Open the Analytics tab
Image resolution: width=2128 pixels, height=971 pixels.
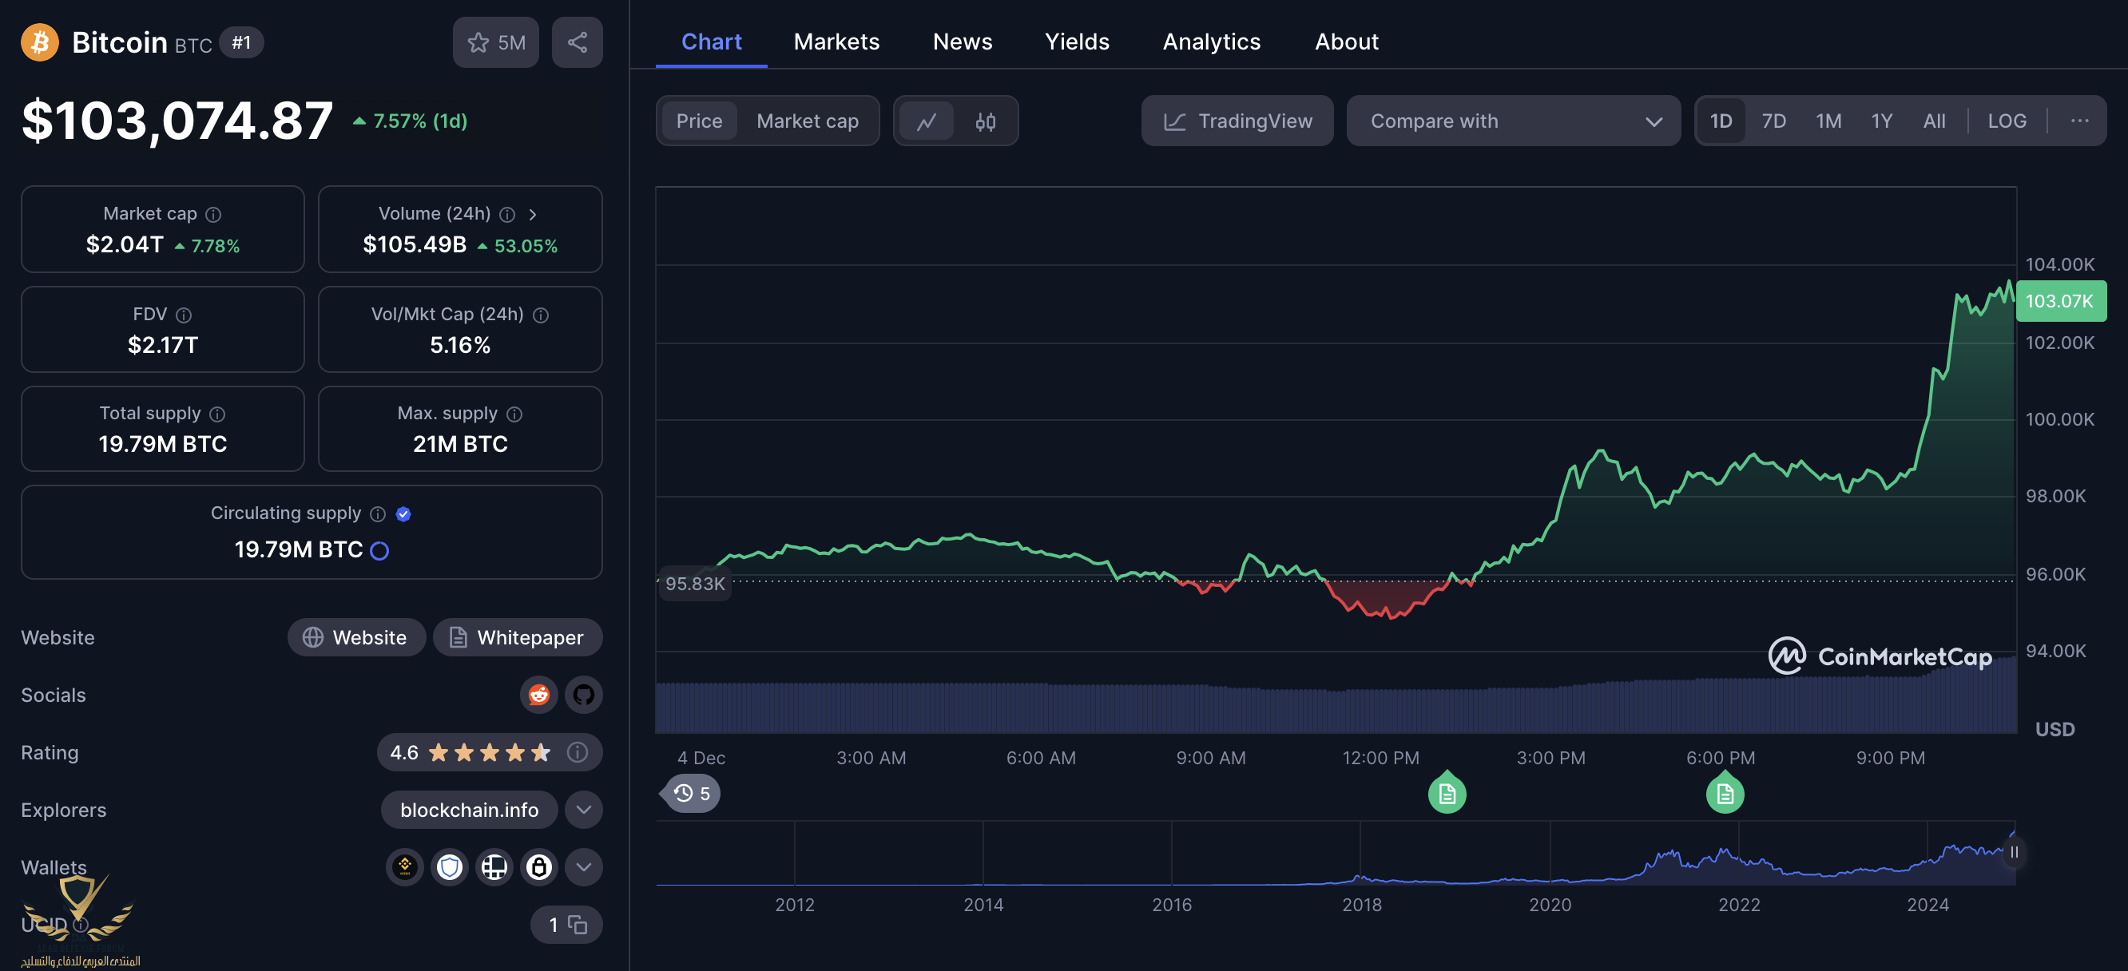1211,42
